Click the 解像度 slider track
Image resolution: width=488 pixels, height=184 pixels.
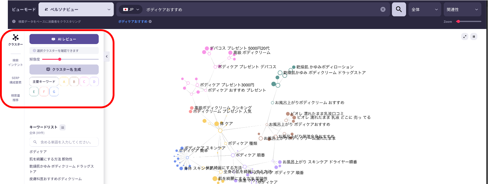[x=78, y=59]
